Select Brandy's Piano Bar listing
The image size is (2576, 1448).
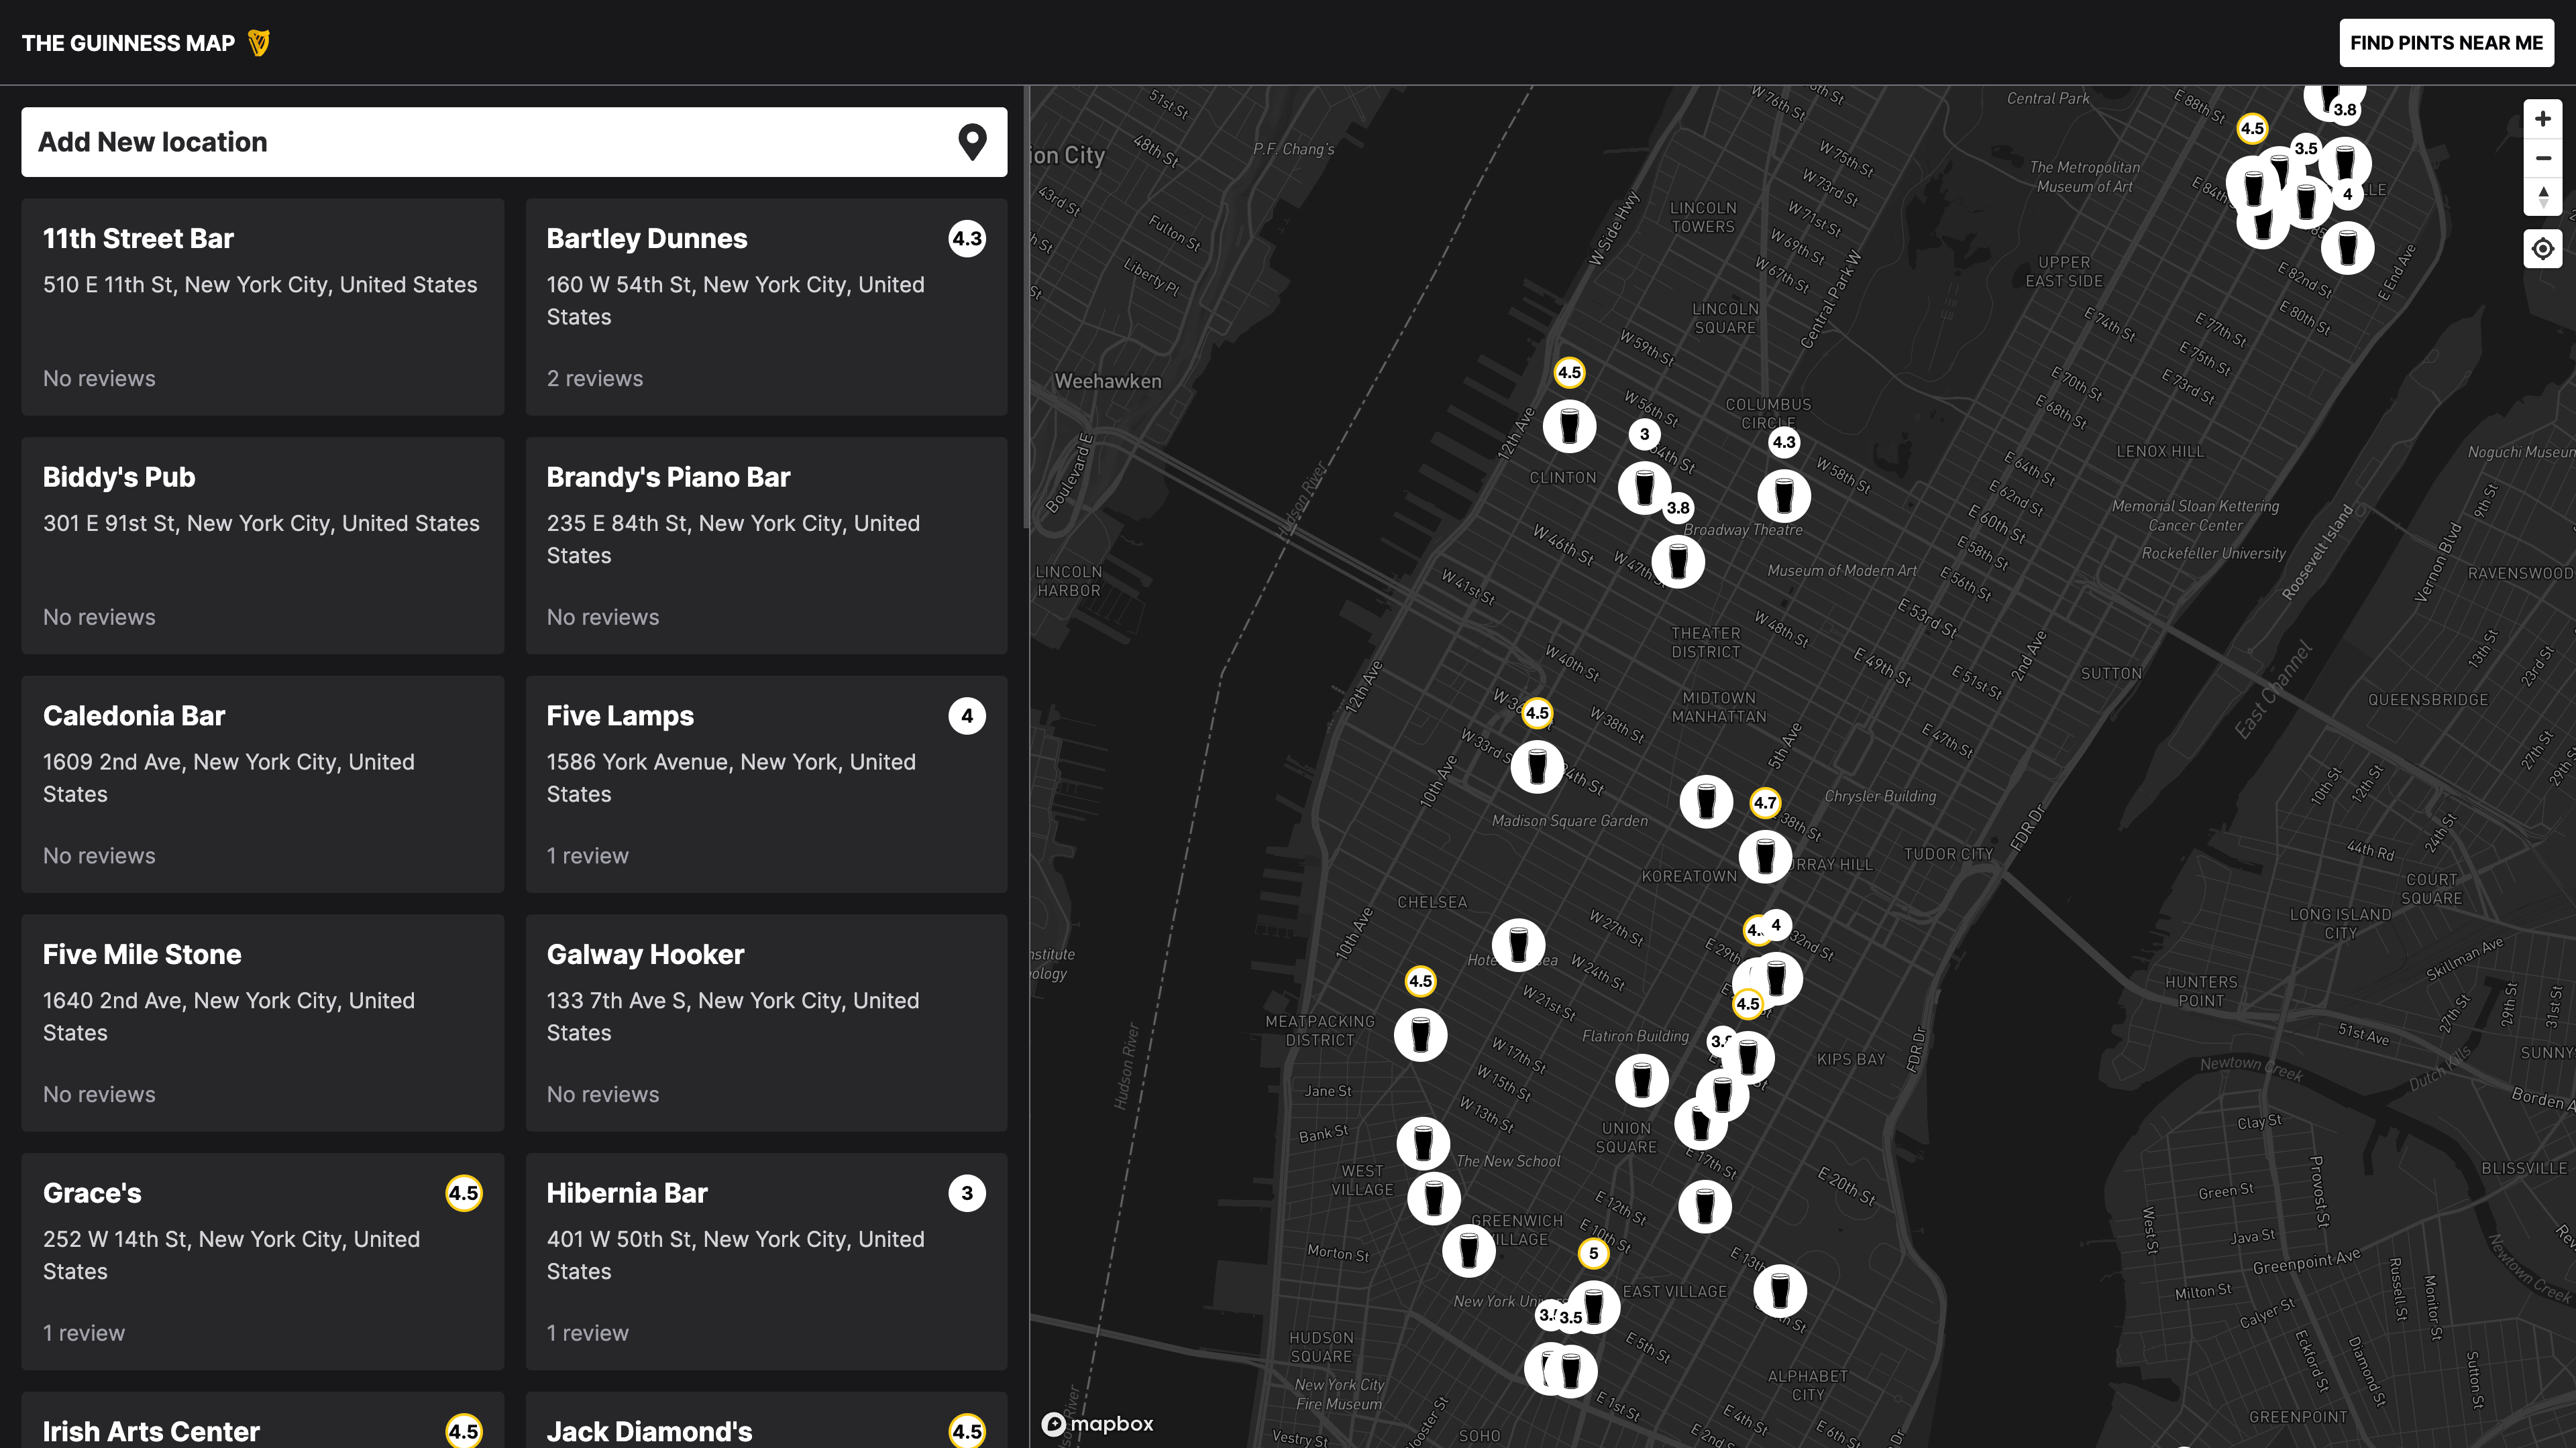click(766, 546)
